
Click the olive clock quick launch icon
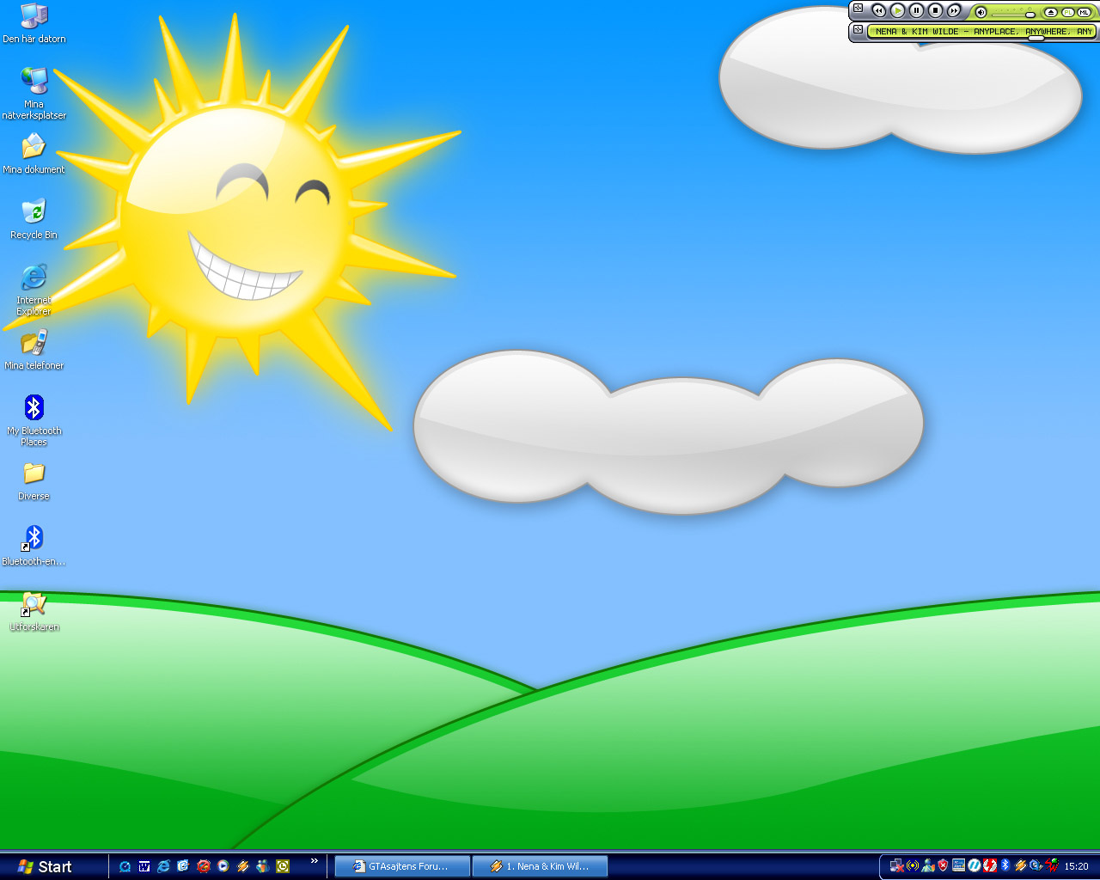283,866
